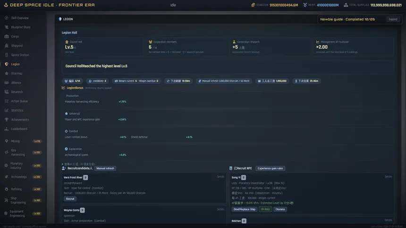Click the next settlement 2h 46m chip
The width and height of the screenshot is (406, 228).
click(306, 81)
